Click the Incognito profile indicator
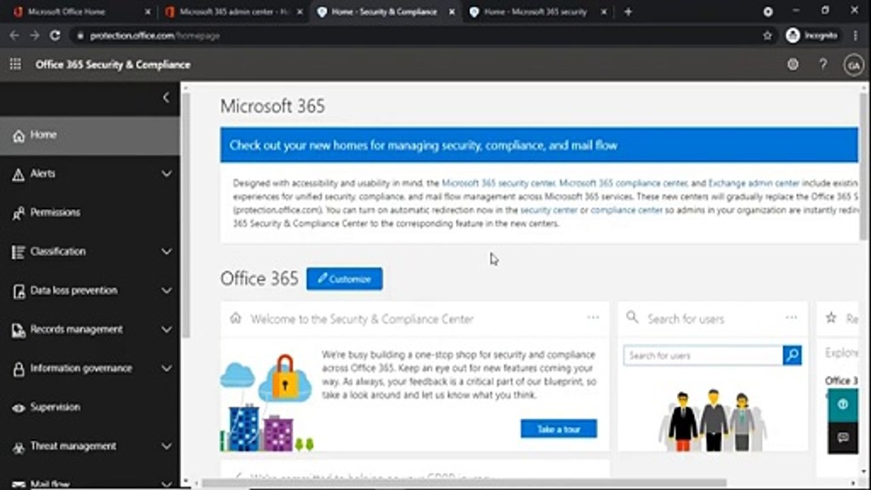This screenshot has height=490, width=871. click(x=812, y=35)
